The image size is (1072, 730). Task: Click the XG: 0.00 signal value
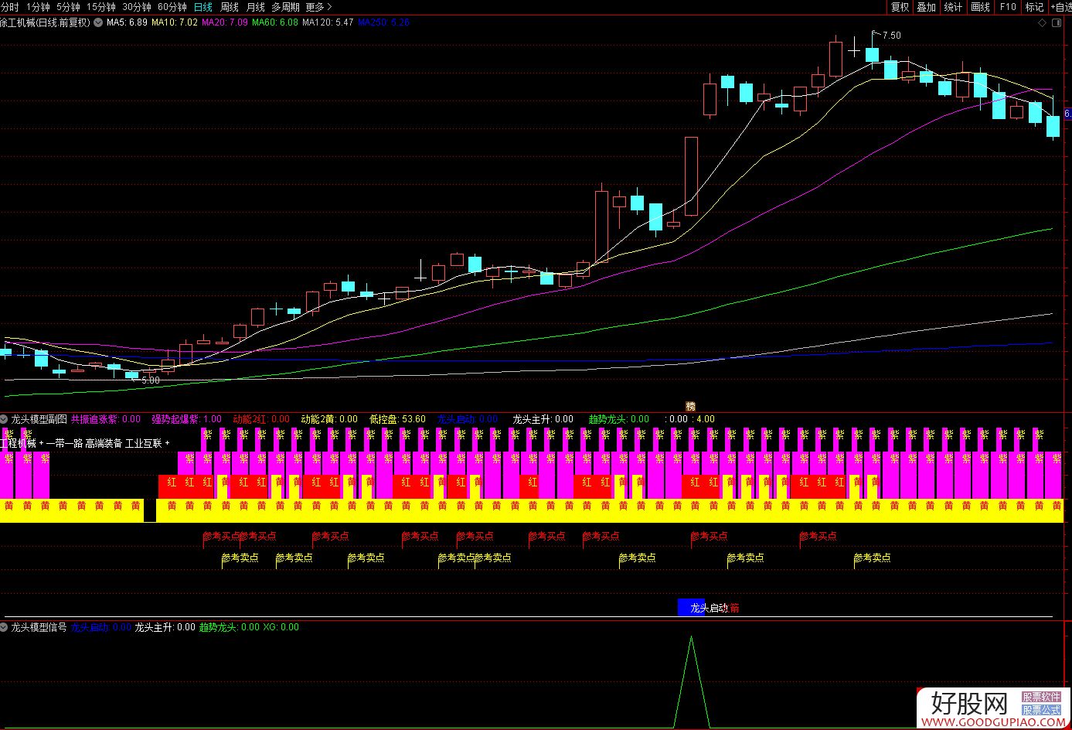point(281,627)
